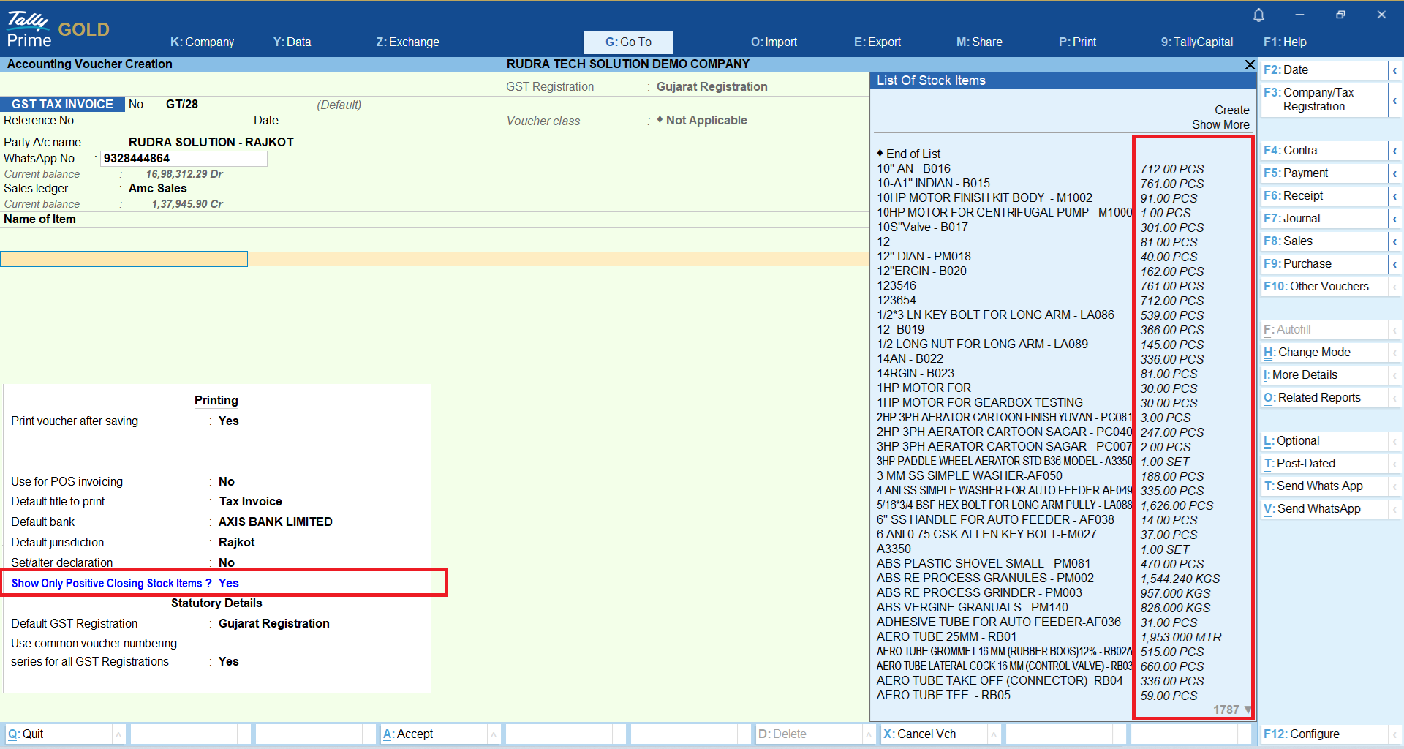Open the Export menu
The image size is (1404, 749).
(x=877, y=42)
